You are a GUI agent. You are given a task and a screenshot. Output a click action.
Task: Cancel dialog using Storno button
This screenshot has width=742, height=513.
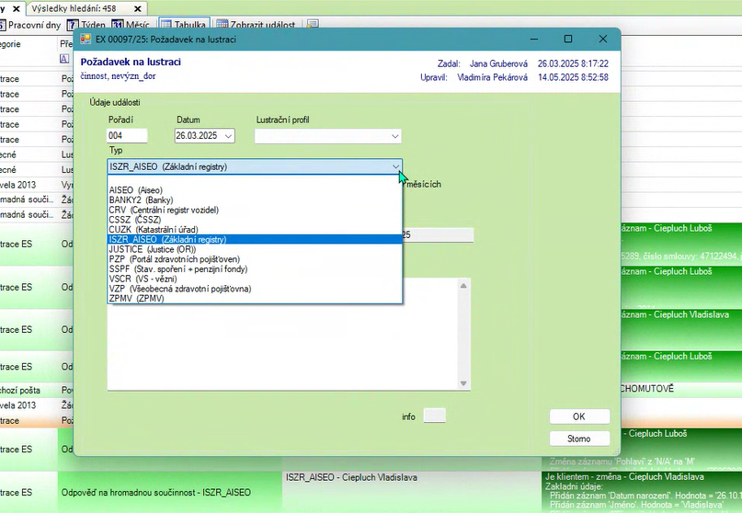pos(578,439)
